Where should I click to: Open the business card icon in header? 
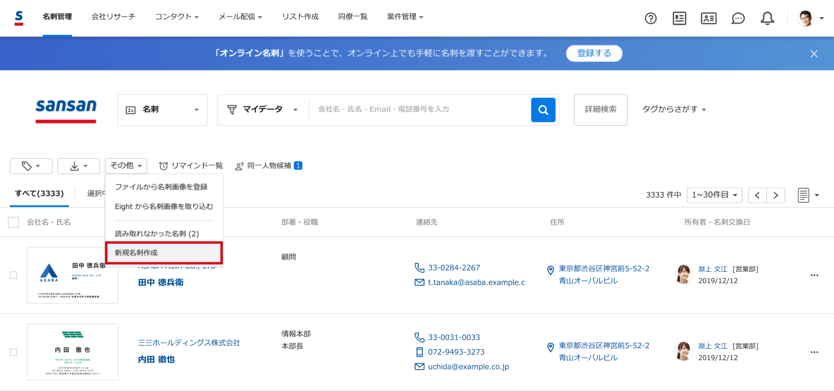[x=708, y=18]
